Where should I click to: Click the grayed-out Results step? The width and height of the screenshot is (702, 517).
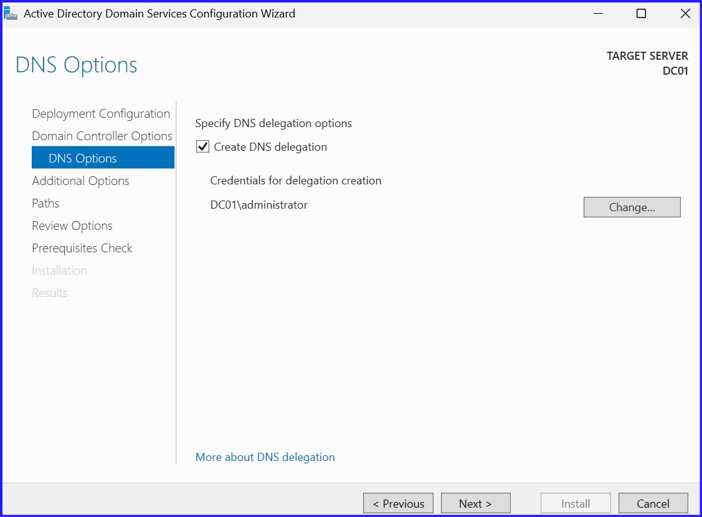coord(49,293)
